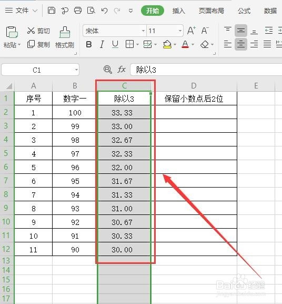Open Print Preview icon
The image size is (282, 304).
(x=91, y=11)
